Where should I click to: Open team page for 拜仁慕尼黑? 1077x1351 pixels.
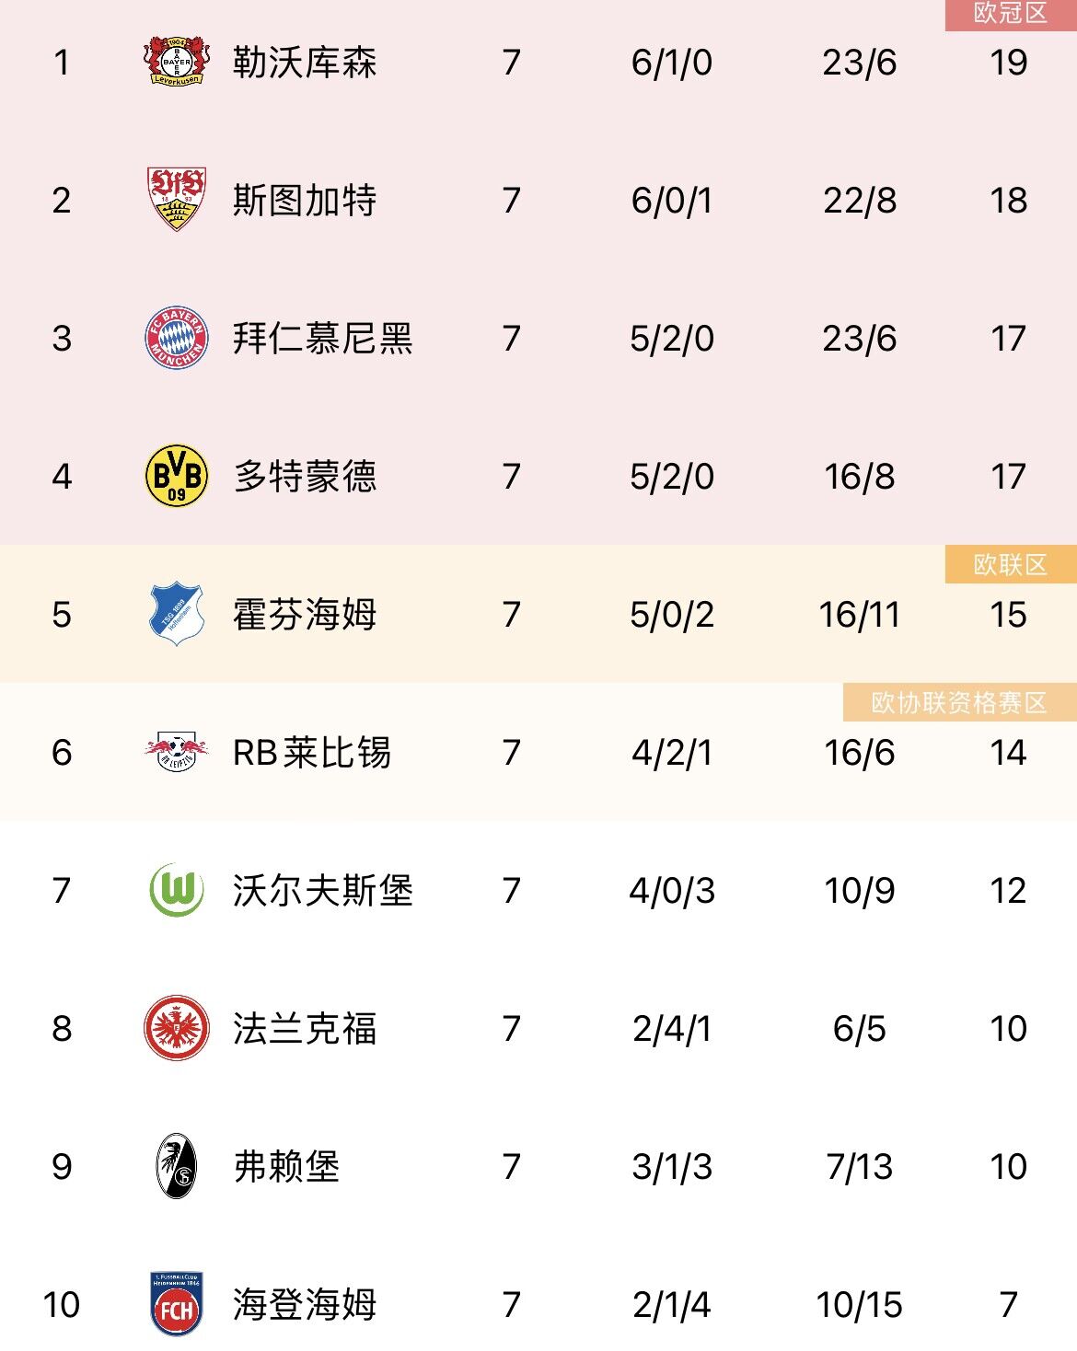click(322, 339)
